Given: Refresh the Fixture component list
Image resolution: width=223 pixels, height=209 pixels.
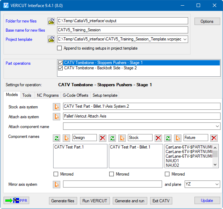Looking at the screenshot, I should (x=168, y=138).
